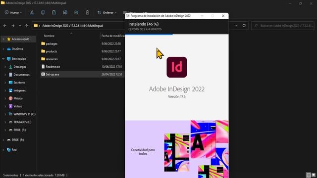
Task: Select Acceso rápido in the sidebar
Action: [x=19, y=39]
